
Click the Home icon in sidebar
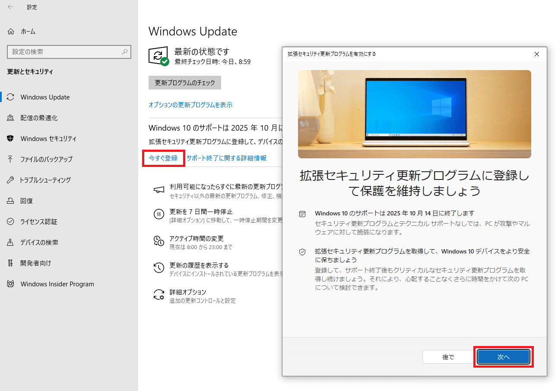tap(11, 32)
